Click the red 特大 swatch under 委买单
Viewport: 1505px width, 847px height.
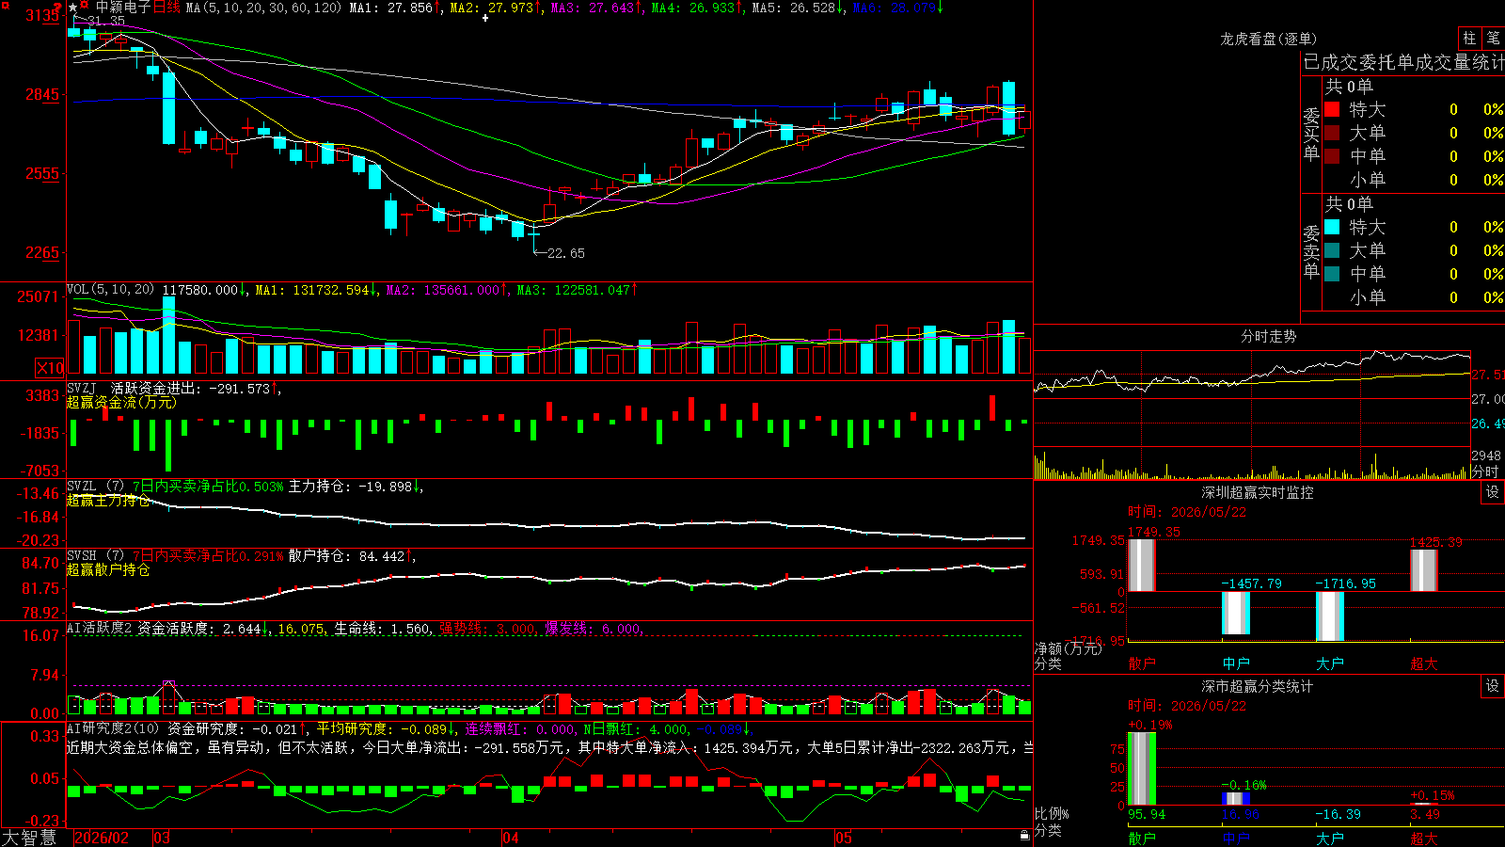click(1332, 109)
